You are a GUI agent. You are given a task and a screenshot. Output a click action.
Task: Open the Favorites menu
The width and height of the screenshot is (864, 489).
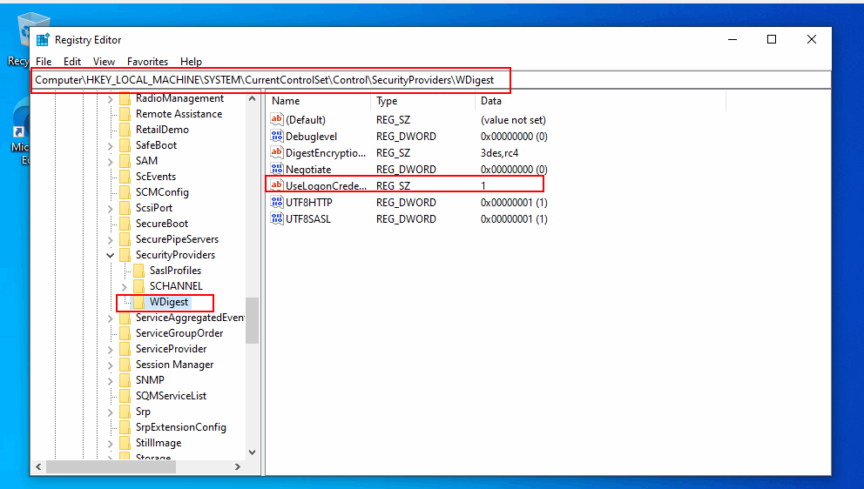[x=147, y=62]
